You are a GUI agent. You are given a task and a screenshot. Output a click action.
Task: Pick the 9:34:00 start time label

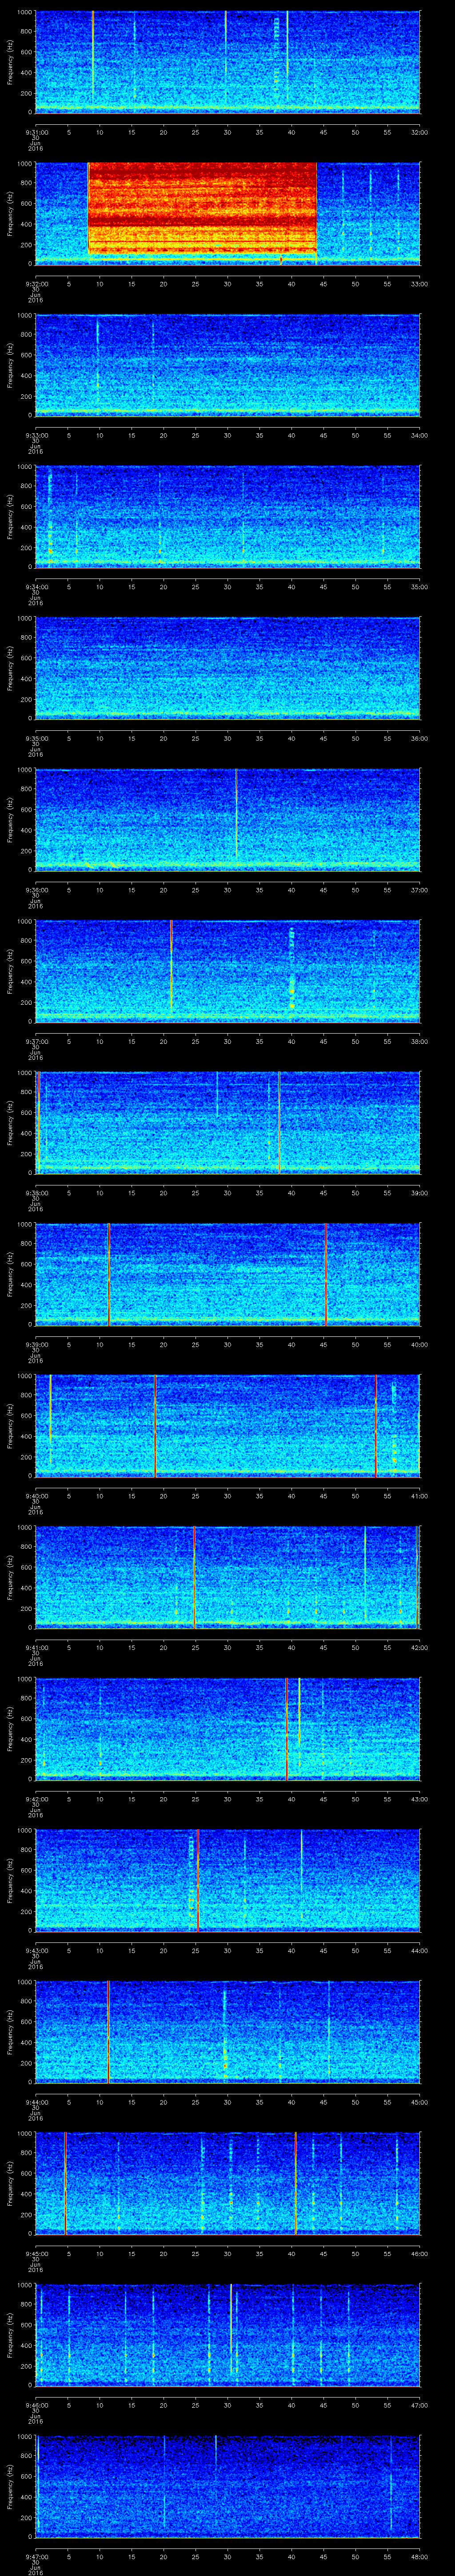[x=36, y=587]
